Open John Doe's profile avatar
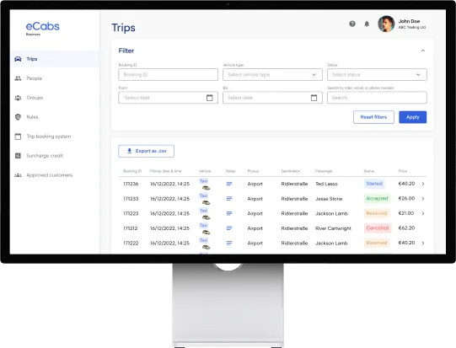The image size is (456, 348). tap(386, 24)
